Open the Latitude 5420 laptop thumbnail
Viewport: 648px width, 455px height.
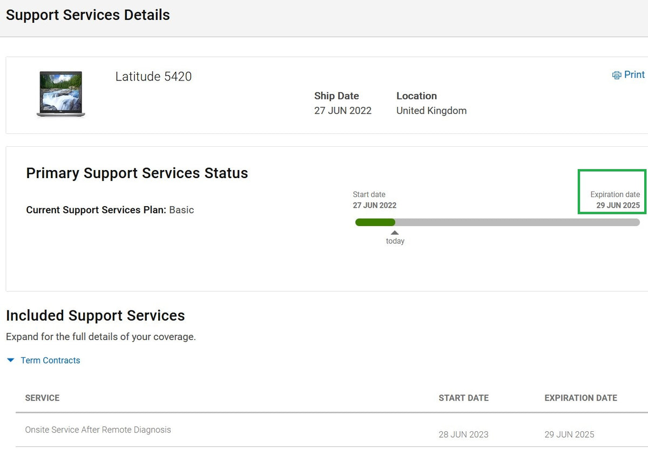pos(61,94)
